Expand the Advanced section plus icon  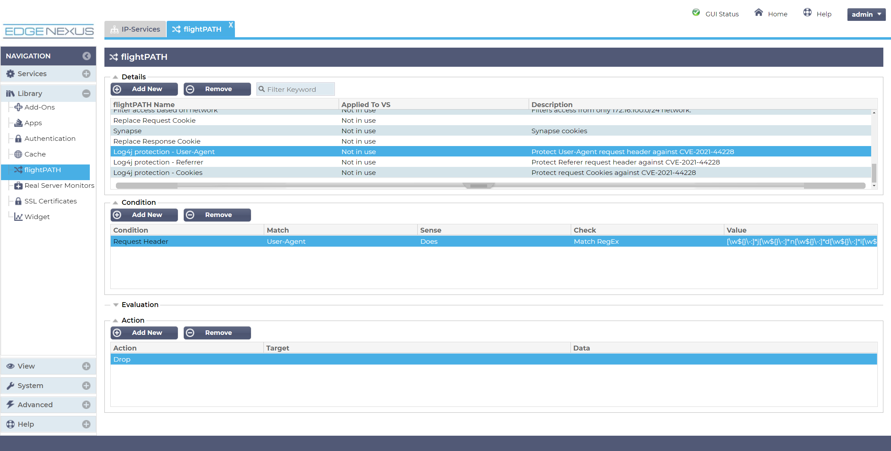tap(86, 405)
